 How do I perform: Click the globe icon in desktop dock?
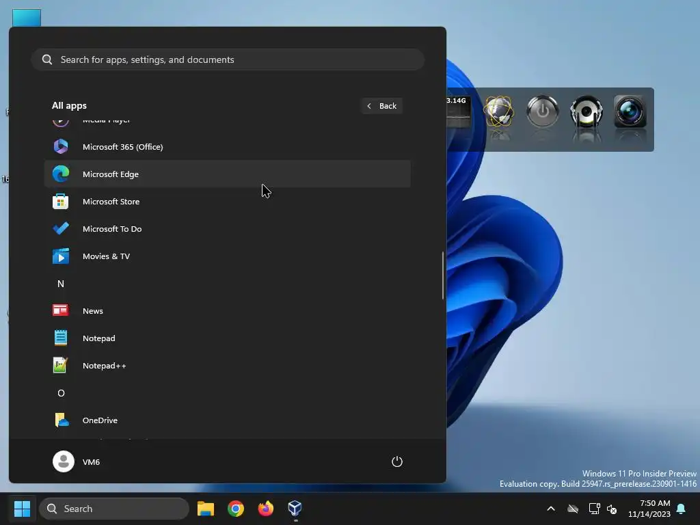[x=499, y=112]
